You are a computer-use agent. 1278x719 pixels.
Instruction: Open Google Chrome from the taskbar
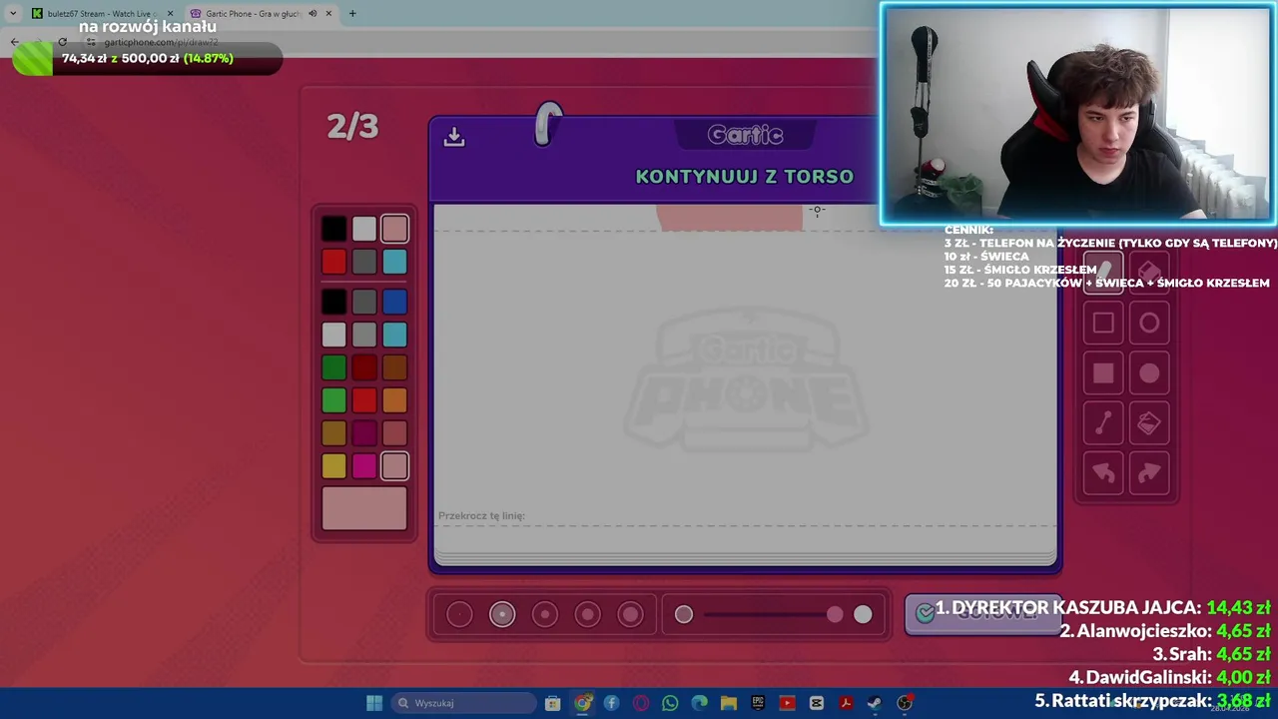(x=582, y=703)
